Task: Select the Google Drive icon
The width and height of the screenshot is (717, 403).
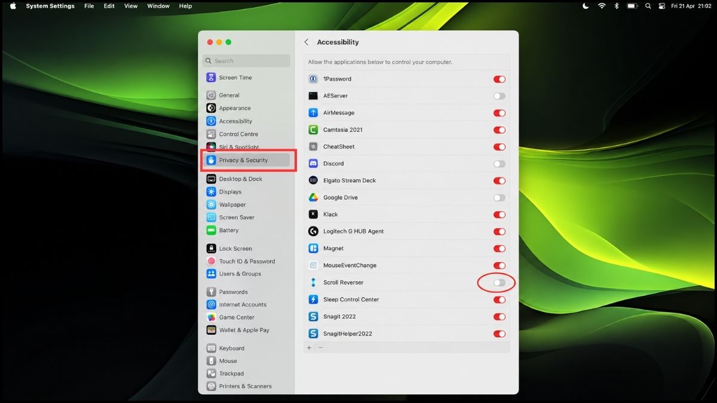Action: coord(313,198)
